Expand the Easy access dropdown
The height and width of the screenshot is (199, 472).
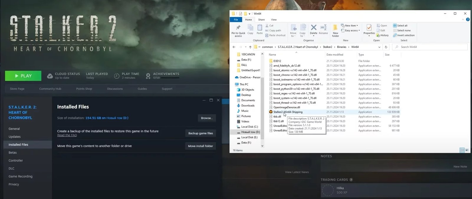click(x=351, y=31)
